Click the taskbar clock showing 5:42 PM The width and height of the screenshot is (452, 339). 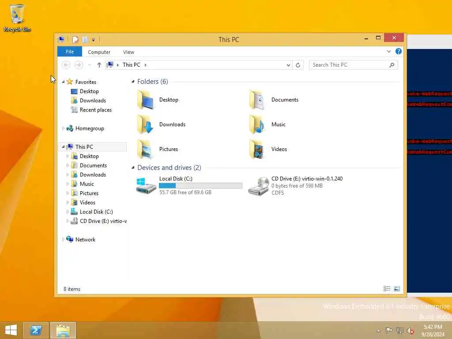433,330
